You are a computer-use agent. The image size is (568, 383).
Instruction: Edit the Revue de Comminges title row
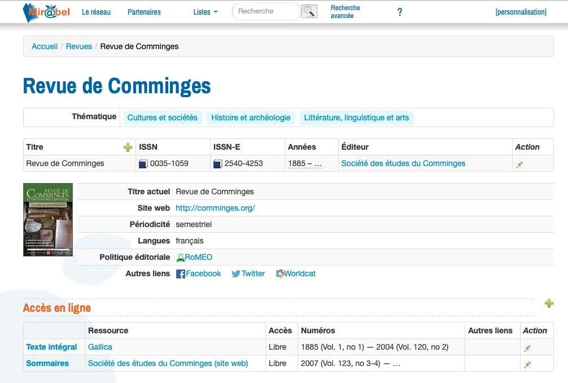click(x=519, y=164)
